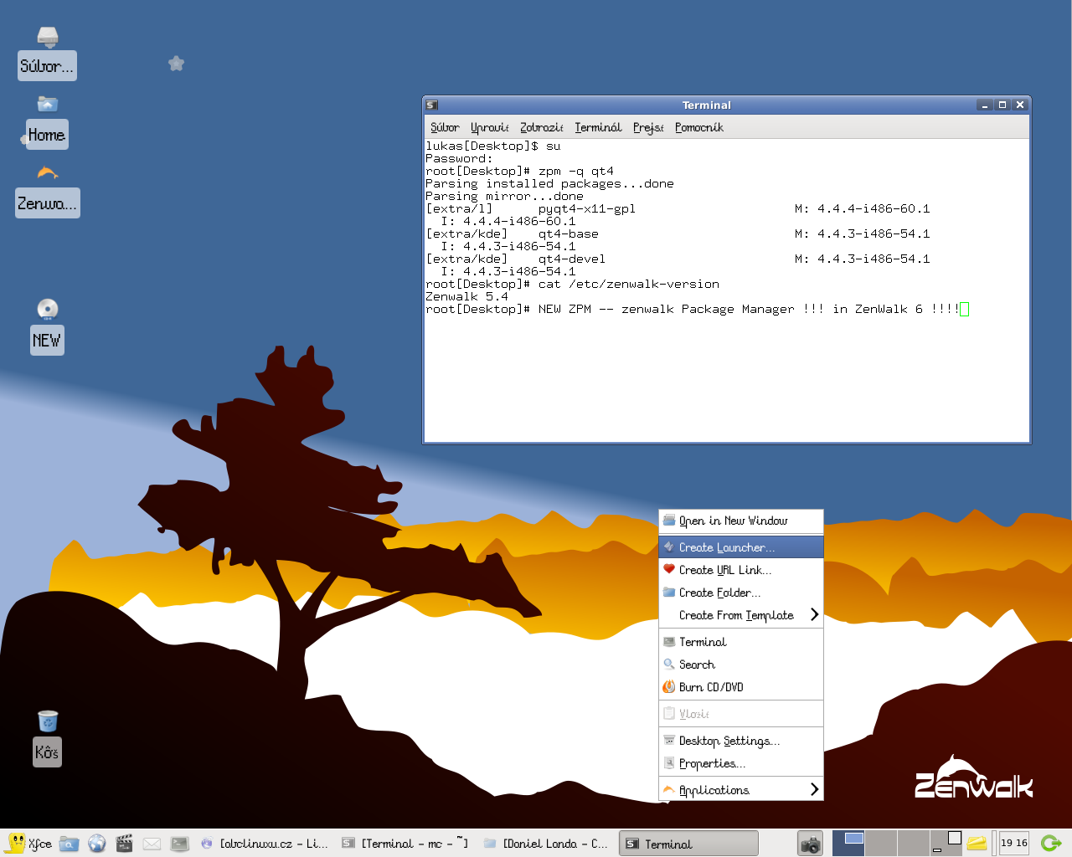Switch to workspace 1 in pager
The height and width of the screenshot is (857, 1072).
tap(848, 843)
